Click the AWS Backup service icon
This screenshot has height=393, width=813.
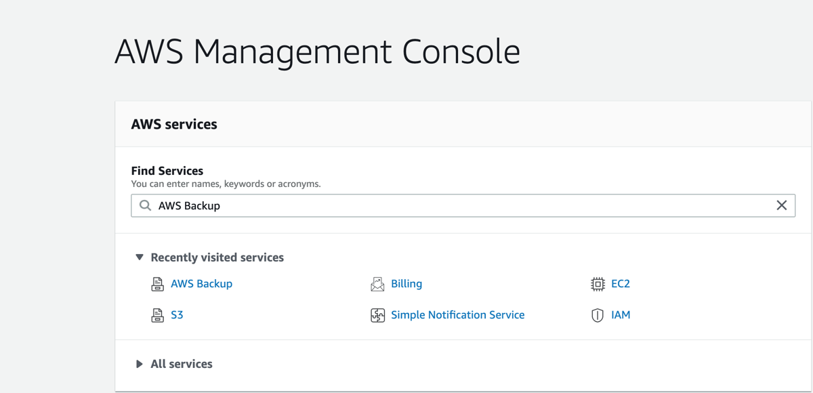click(x=157, y=284)
